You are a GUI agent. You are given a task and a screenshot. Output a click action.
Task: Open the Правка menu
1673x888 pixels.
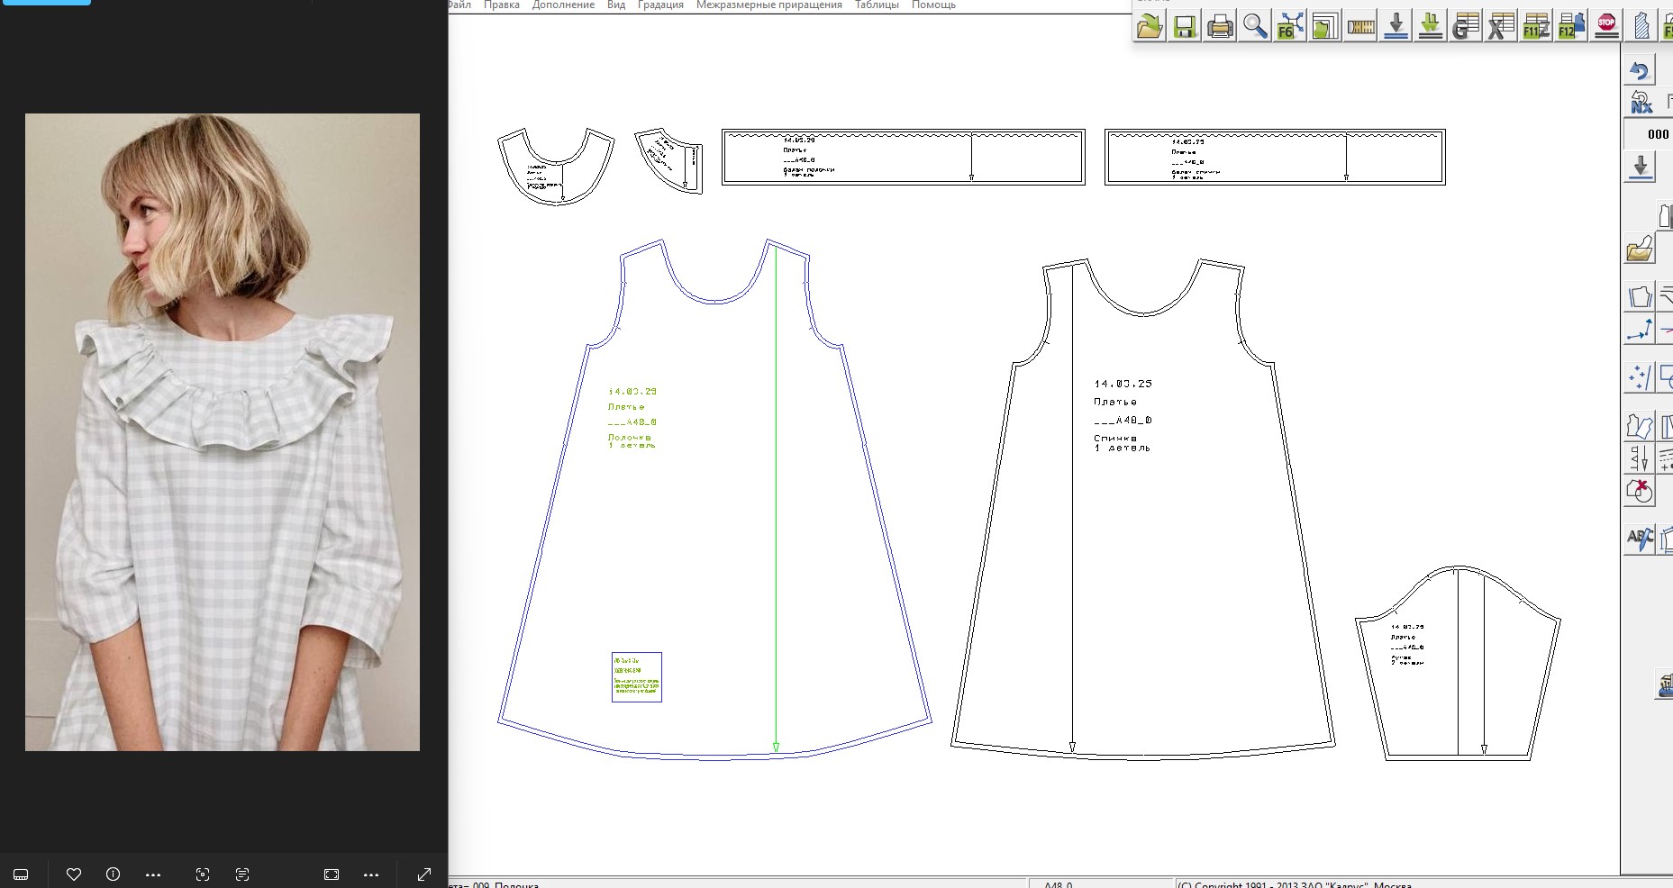click(501, 5)
